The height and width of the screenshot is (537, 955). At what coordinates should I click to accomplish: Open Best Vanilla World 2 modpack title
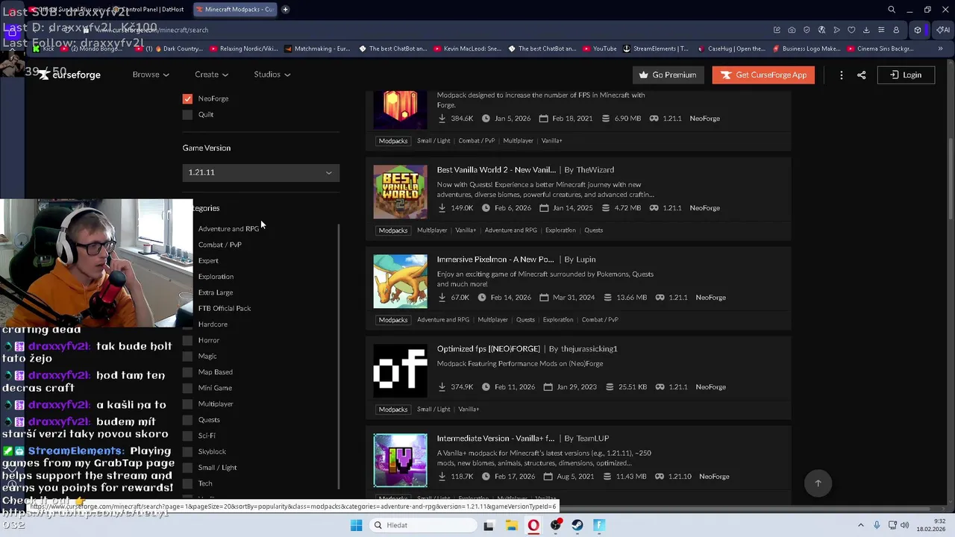pyautogui.click(x=496, y=170)
